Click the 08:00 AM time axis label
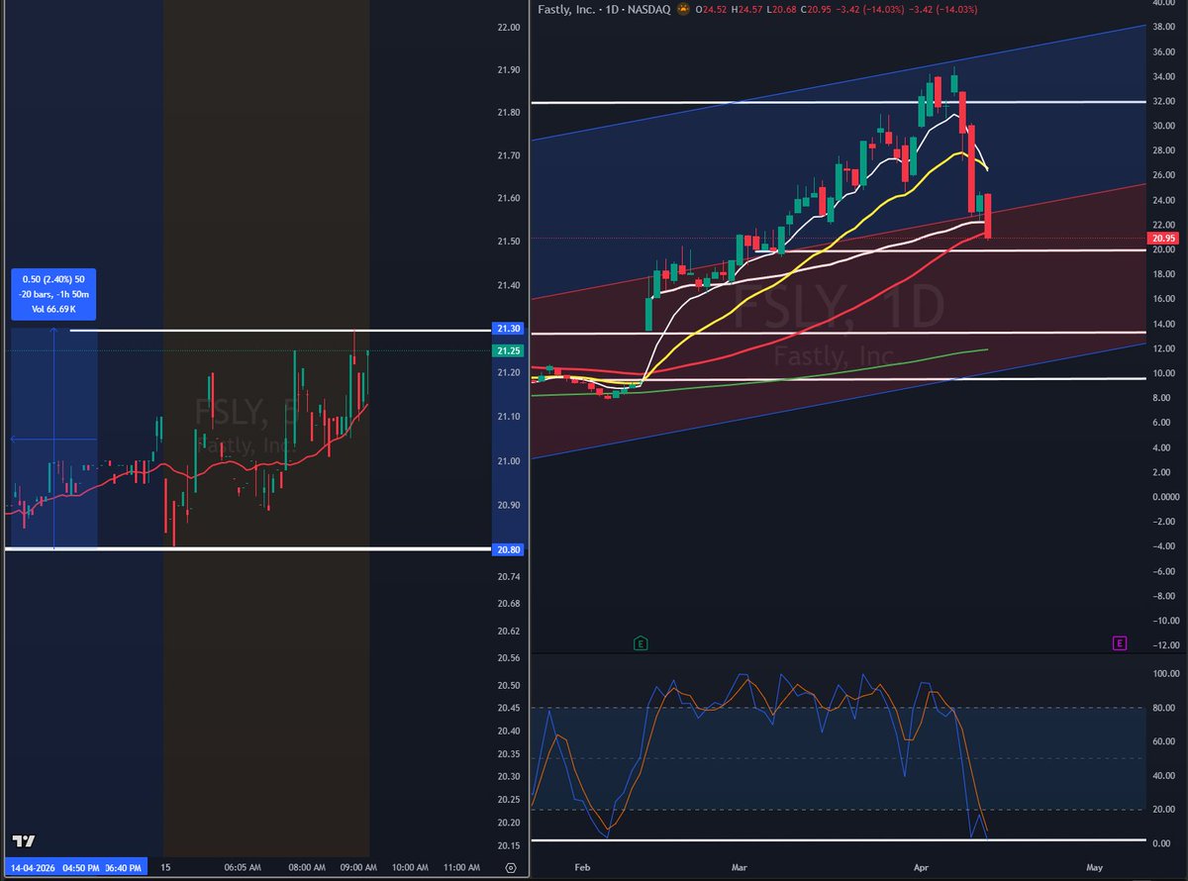Viewport: 1188px width, 881px height. 306,867
